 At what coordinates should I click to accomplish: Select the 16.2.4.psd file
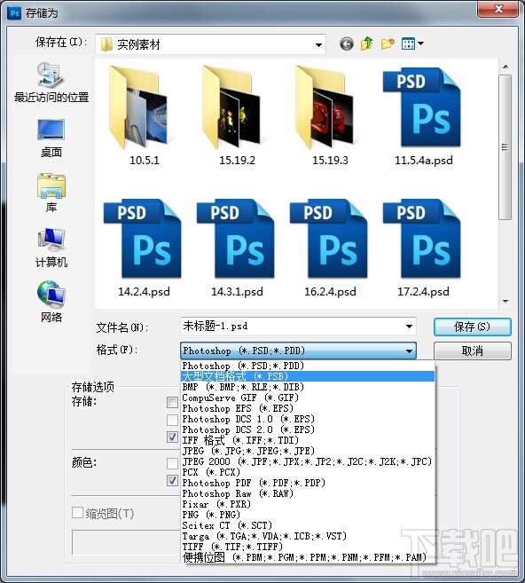(330, 248)
